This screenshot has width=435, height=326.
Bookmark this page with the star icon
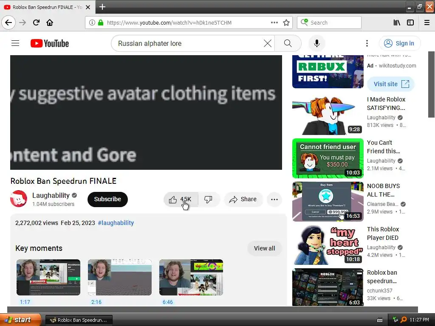pyautogui.click(x=286, y=22)
